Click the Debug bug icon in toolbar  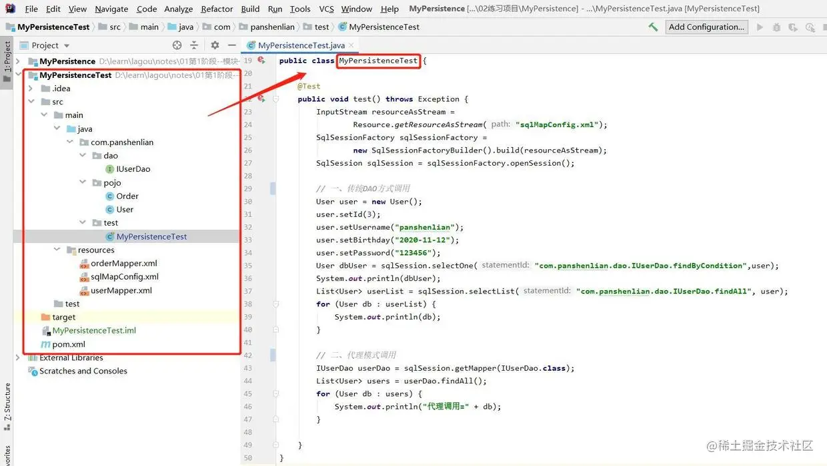[x=776, y=27]
